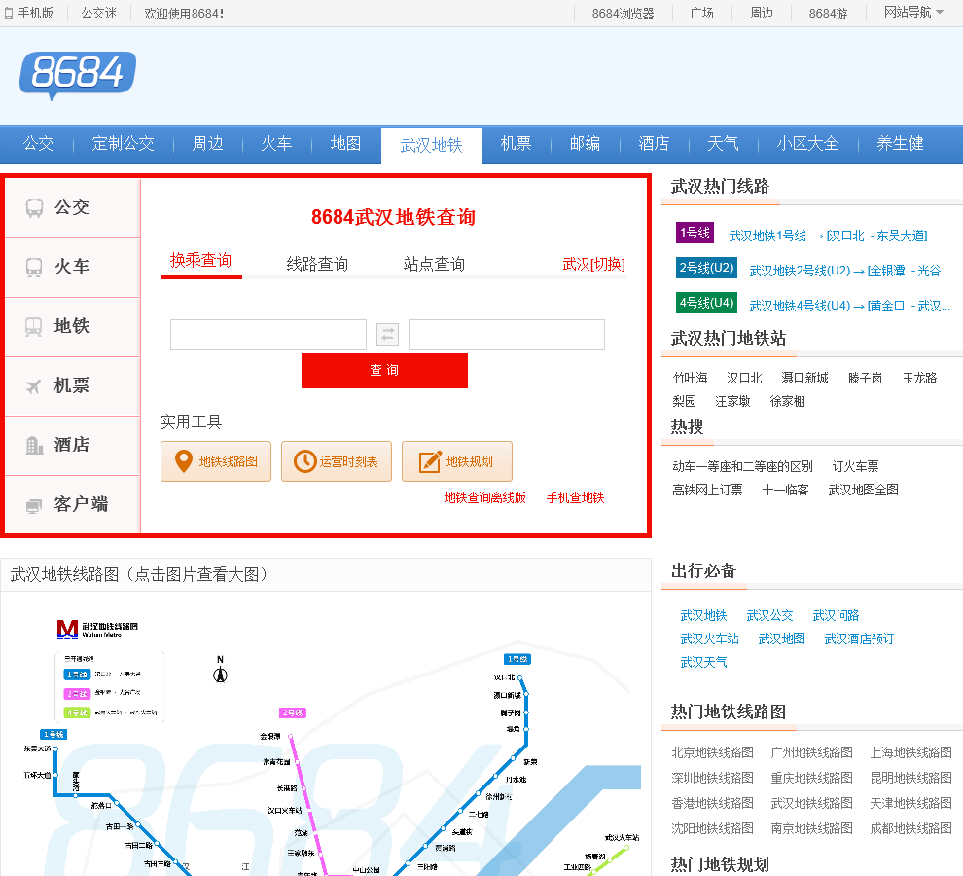
Task: Click the monitor icon beside 客户端 in sidebar
Action: point(34,505)
